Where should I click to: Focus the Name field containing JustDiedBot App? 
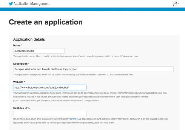point(39,51)
